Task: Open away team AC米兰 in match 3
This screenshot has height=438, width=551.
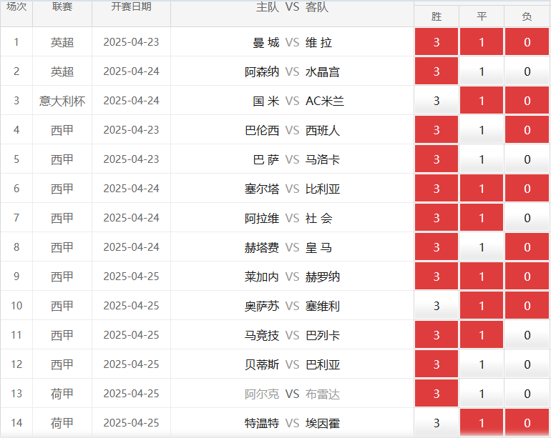Action: pos(325,101)
